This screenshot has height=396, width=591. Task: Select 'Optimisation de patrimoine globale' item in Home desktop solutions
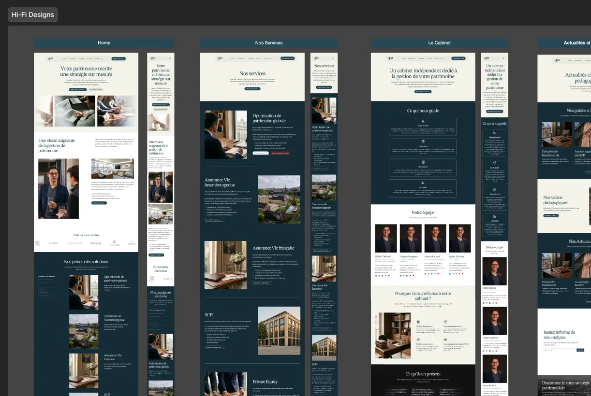(x=116, y=279)
